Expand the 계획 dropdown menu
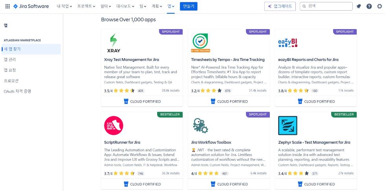The image size is (385, 191). pyautogui.click(x=157, y=6)
